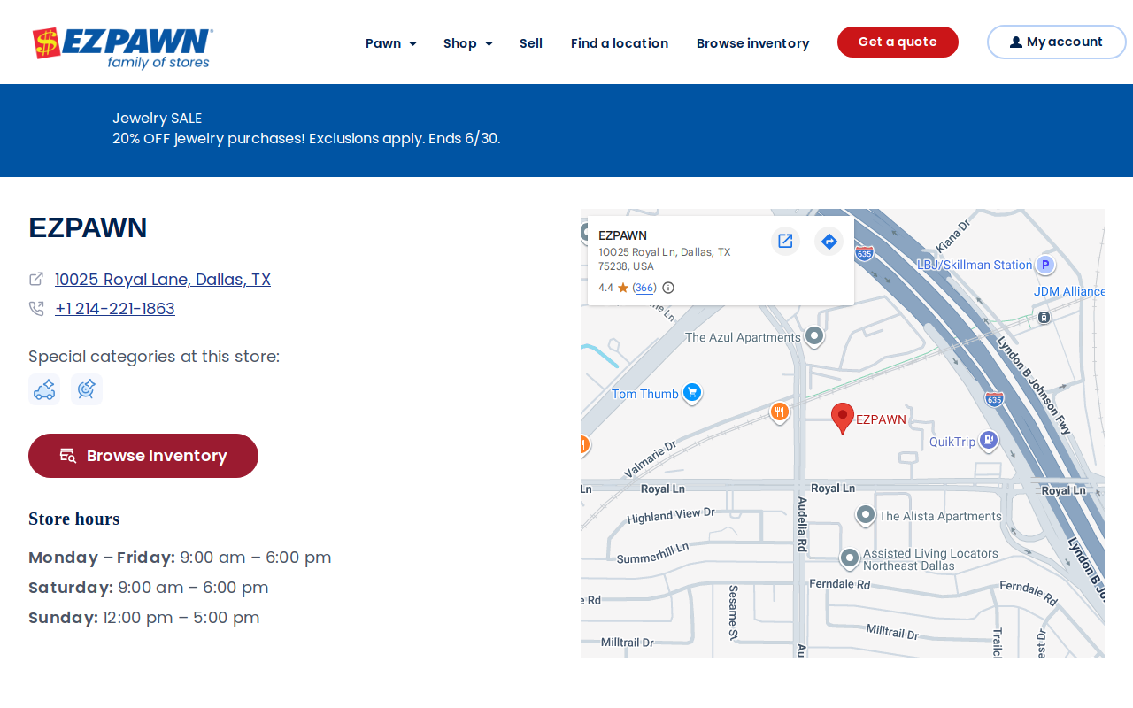Screen dimensions: 1133x708
Task: Click the rating info icon in map card
Action: [x=668, y=288]
